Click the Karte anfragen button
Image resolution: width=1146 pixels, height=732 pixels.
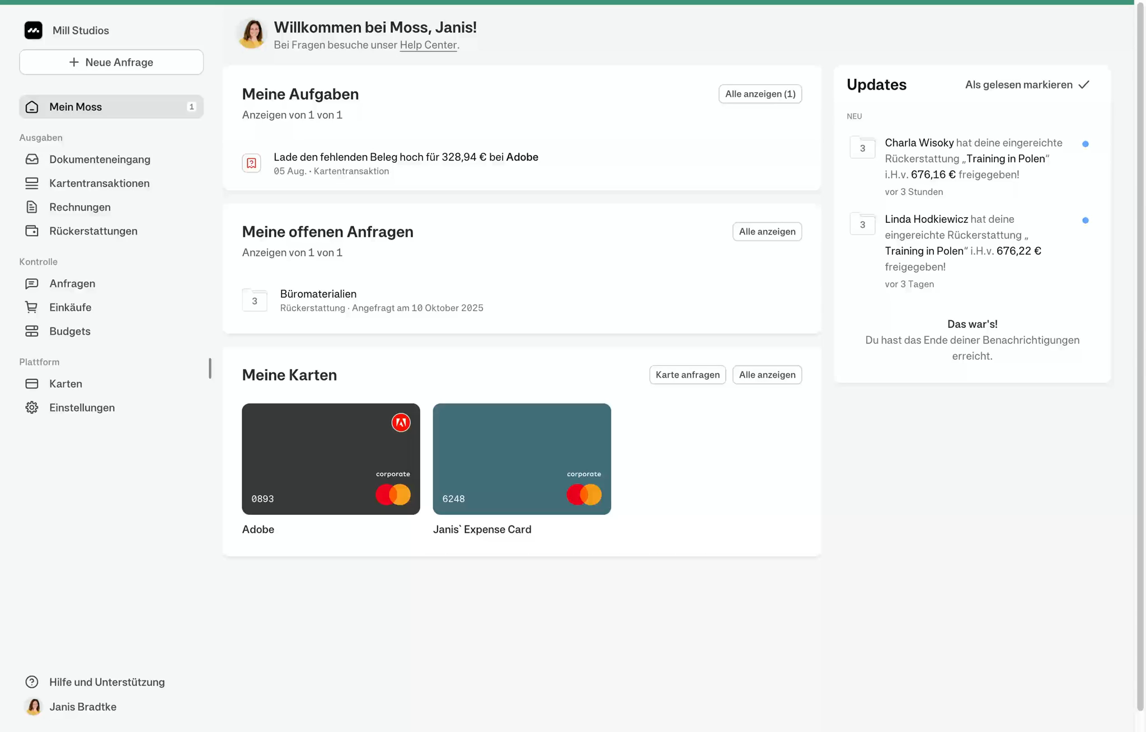(687, 375)
